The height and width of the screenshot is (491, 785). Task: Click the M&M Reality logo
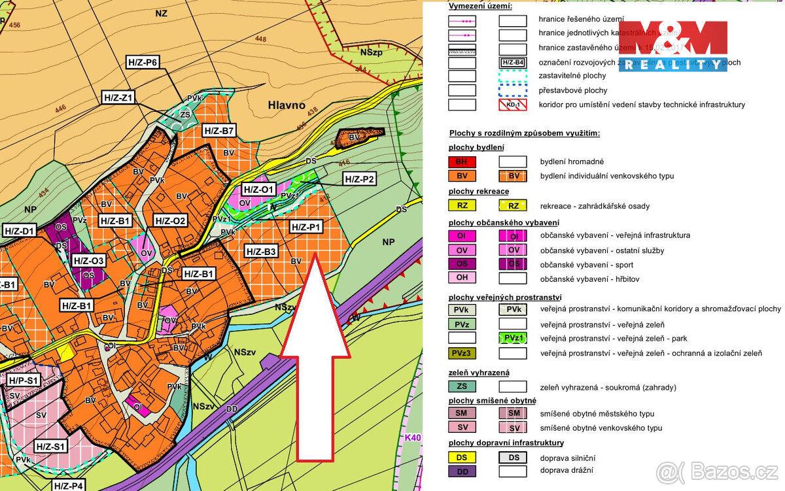[673, 46]
